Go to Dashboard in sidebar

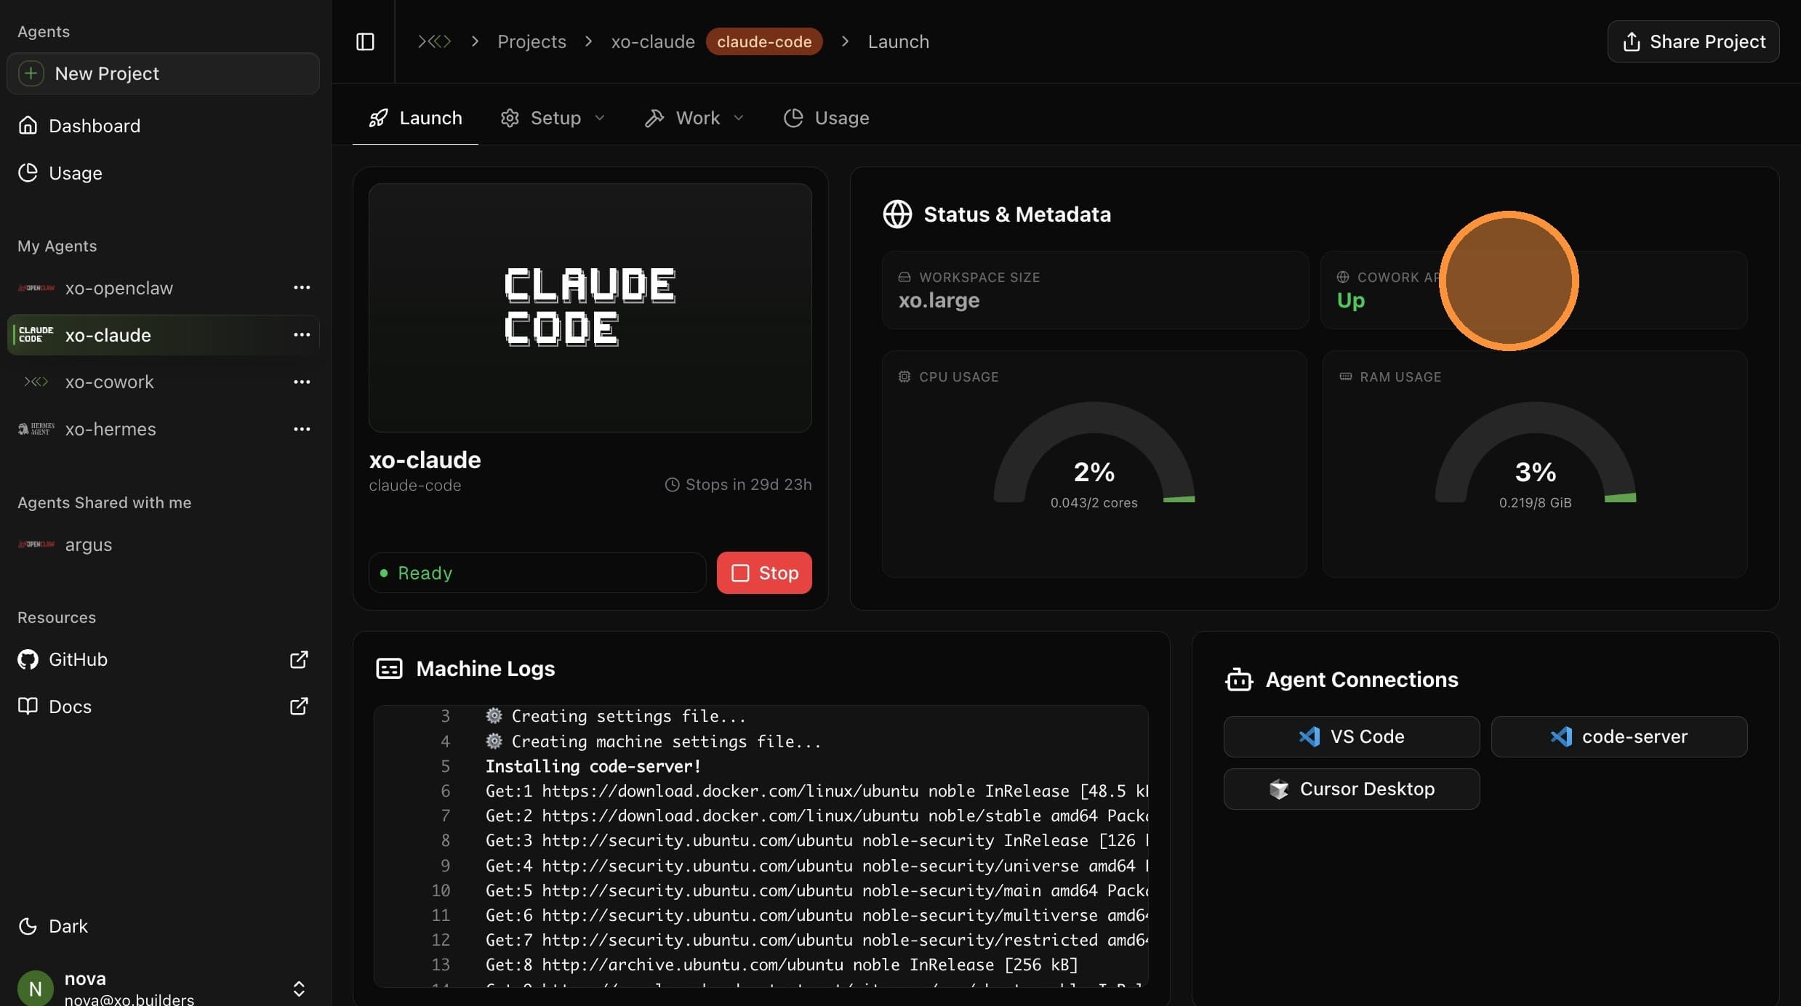163,126
